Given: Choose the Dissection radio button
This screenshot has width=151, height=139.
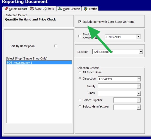Looking at the screenshot, I should tap(80, 78).
